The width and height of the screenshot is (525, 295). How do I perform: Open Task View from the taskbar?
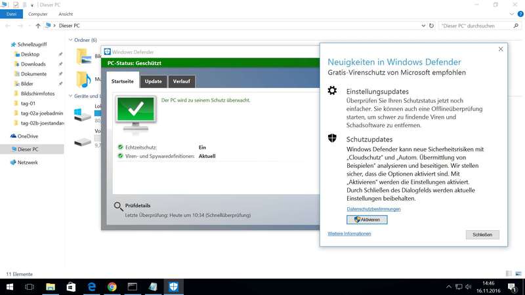(30, 287)
